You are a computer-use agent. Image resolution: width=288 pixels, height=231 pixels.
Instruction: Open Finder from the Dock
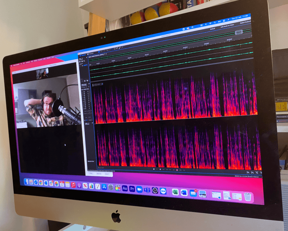tap(27, 182)
